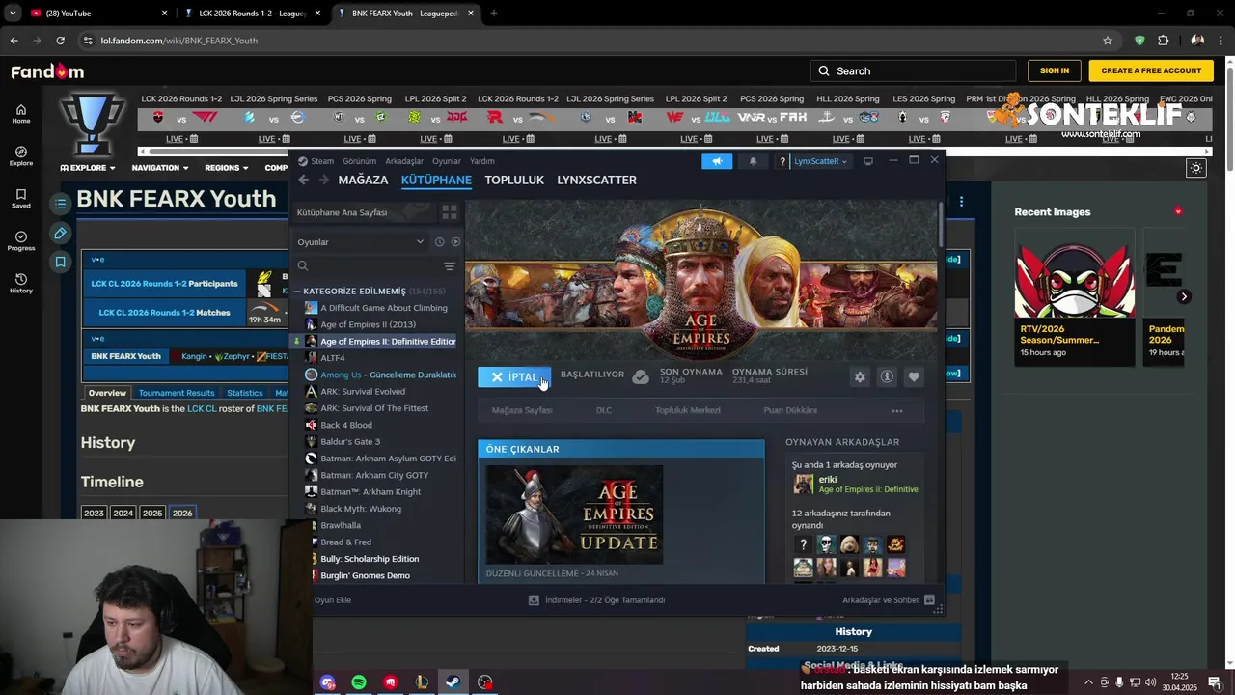Open İndirmeler downloads status
The width and height of the screenshot is (1235, 695).
[596, 600]
